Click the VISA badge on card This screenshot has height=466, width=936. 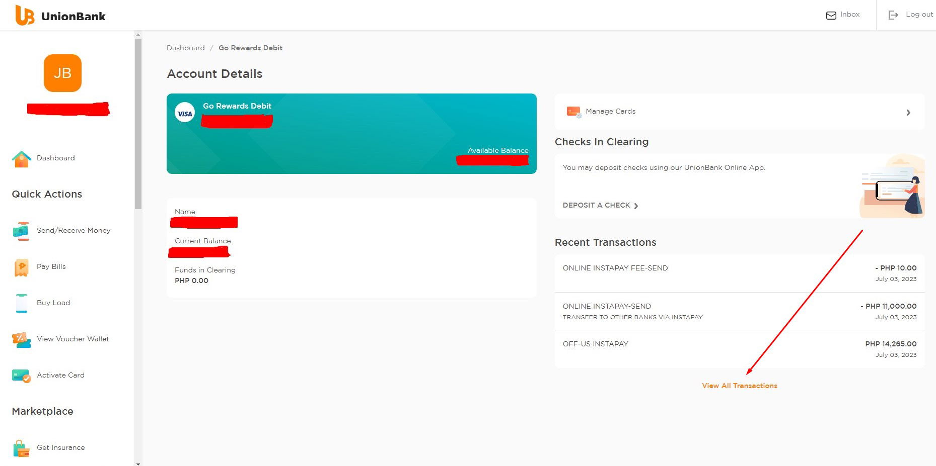185,113
